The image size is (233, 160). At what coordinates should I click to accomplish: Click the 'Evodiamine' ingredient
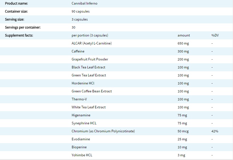pos(81,139)
